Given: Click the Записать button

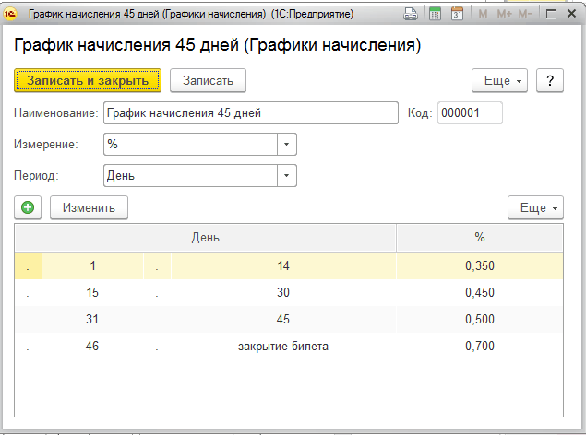Looking at the screenshot, I should [208, 80].
